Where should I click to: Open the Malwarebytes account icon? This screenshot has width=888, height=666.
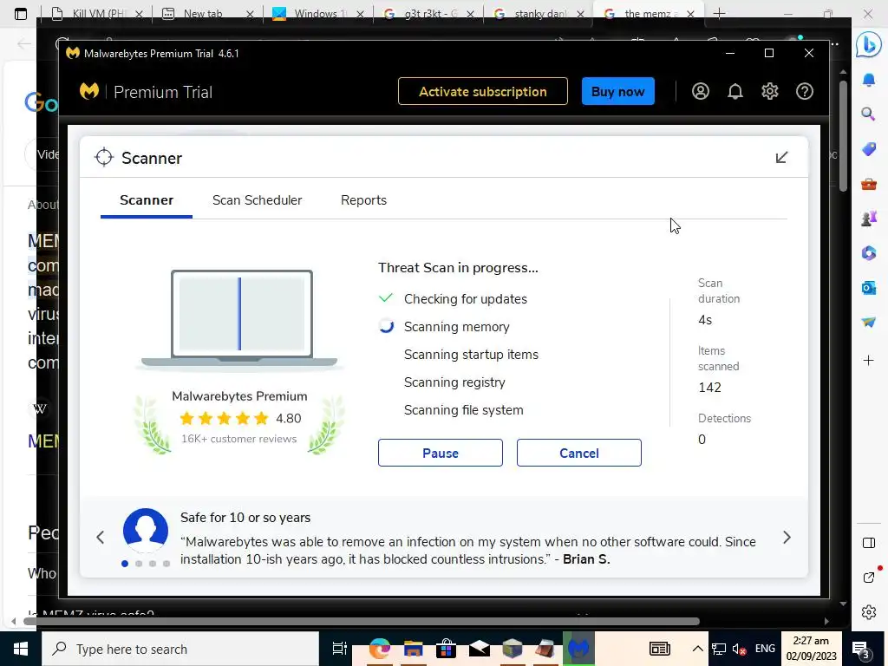click(x=700, y=91)
